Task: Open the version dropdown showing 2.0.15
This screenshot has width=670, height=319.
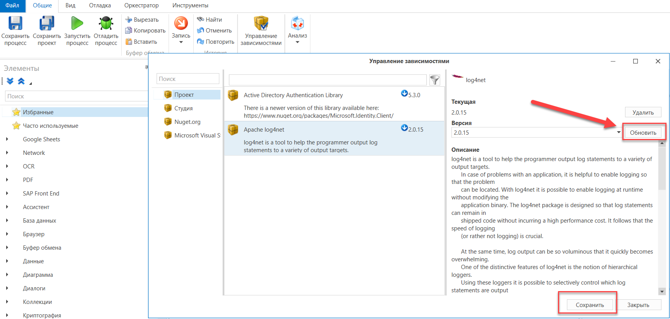Action: (x=618, y=132)
